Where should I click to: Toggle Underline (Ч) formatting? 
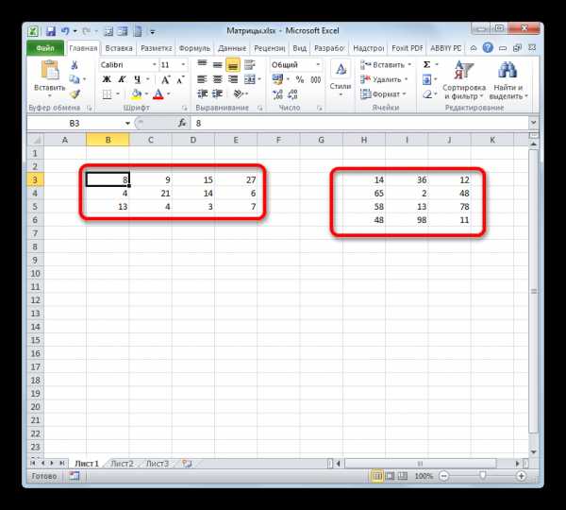137,79
